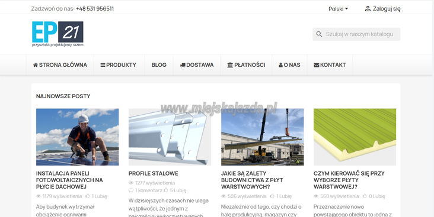The width and height of the screenshot is (434, 217).
Task: Click the EP21 site logo
Action: pyautogui.click(x=58, y=34)
